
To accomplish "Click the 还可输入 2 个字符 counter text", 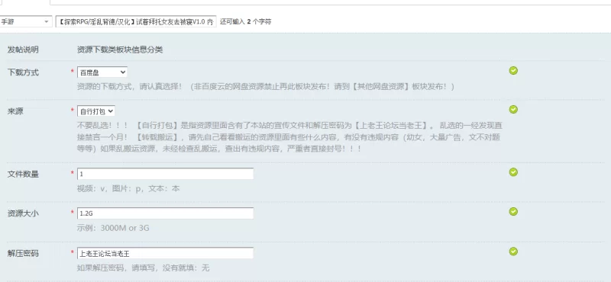I will point(245,22).
